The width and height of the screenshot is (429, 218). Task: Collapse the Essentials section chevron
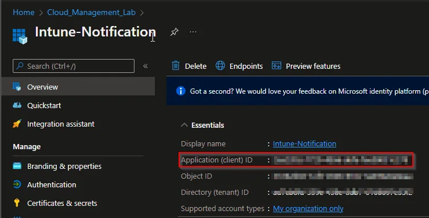point(184,125)
